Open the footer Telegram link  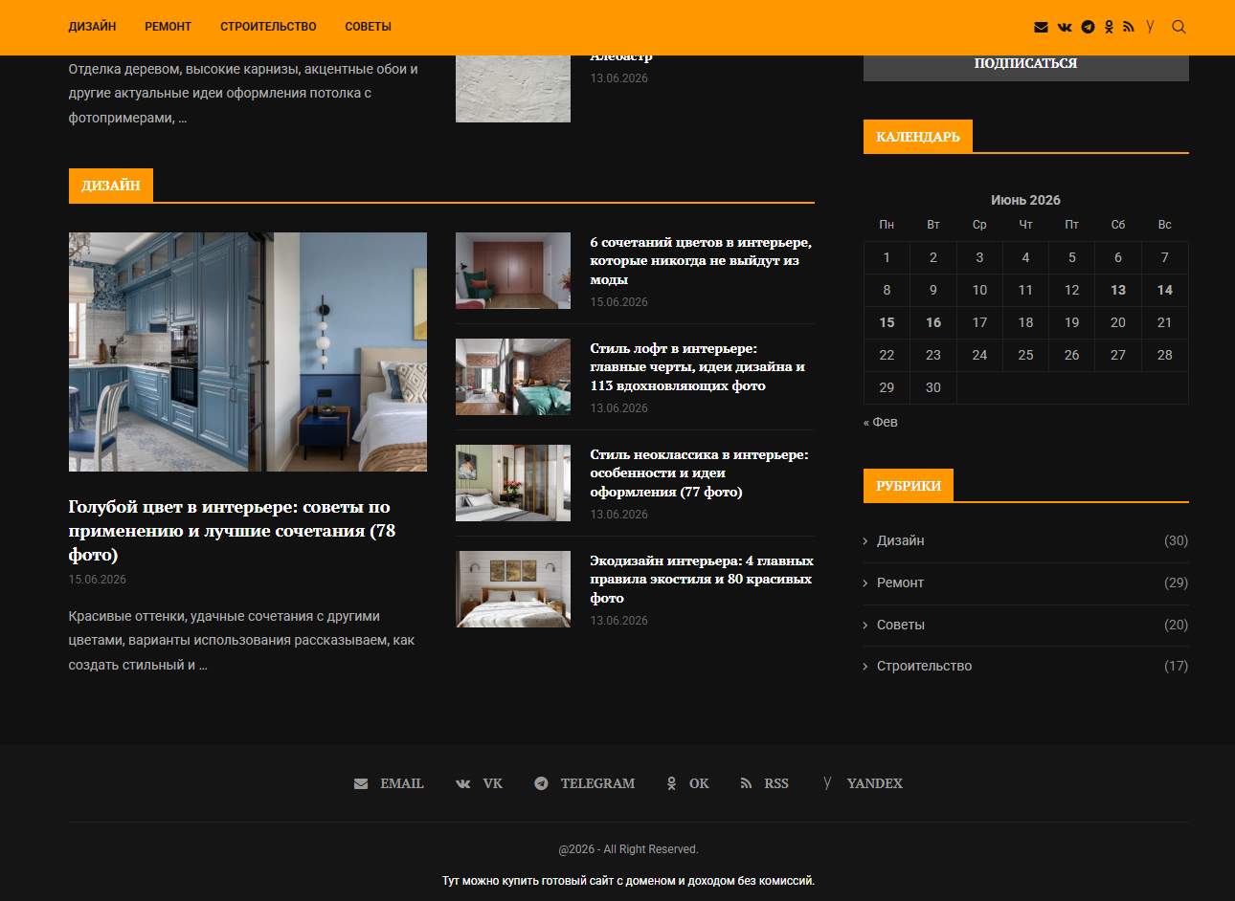tap(585, 783)
